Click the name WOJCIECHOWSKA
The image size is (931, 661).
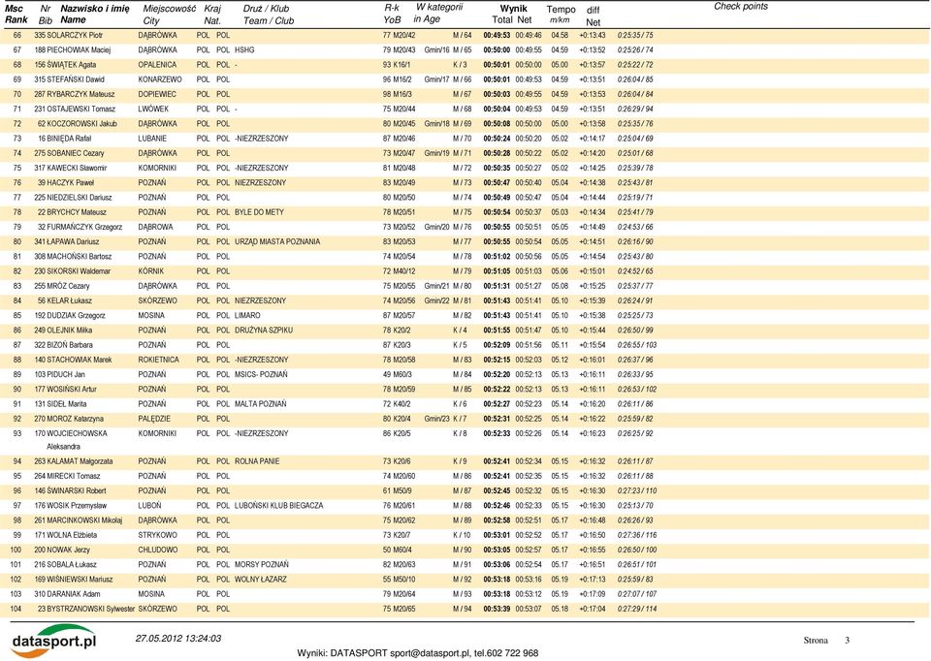pyautogui.click(x=77, y=434)
